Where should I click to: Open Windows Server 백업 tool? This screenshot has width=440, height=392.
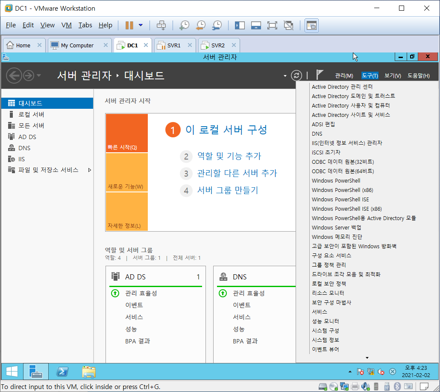coord(336,227)
